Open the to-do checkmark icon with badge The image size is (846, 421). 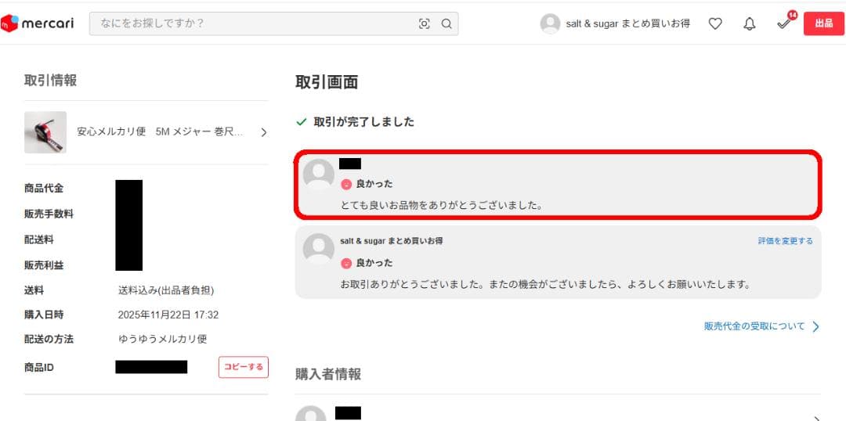pos(784,23)
